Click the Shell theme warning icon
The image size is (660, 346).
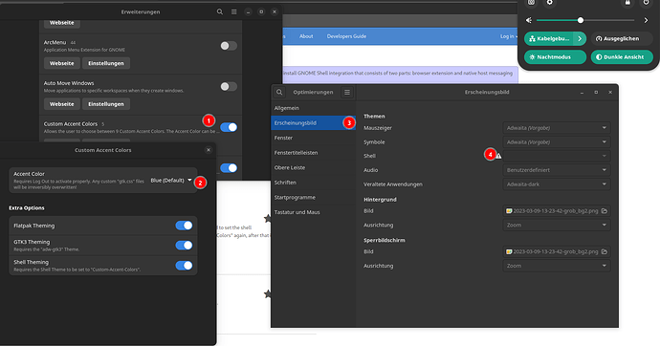[x=498, y=156]
